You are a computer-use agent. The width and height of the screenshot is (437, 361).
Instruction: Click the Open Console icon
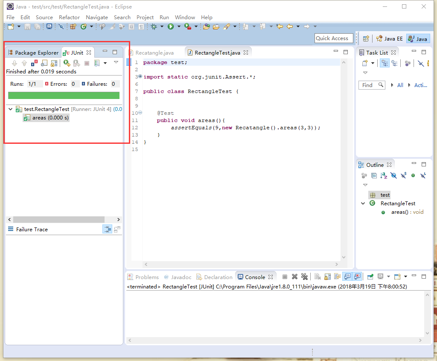click(x=397, y=277)
